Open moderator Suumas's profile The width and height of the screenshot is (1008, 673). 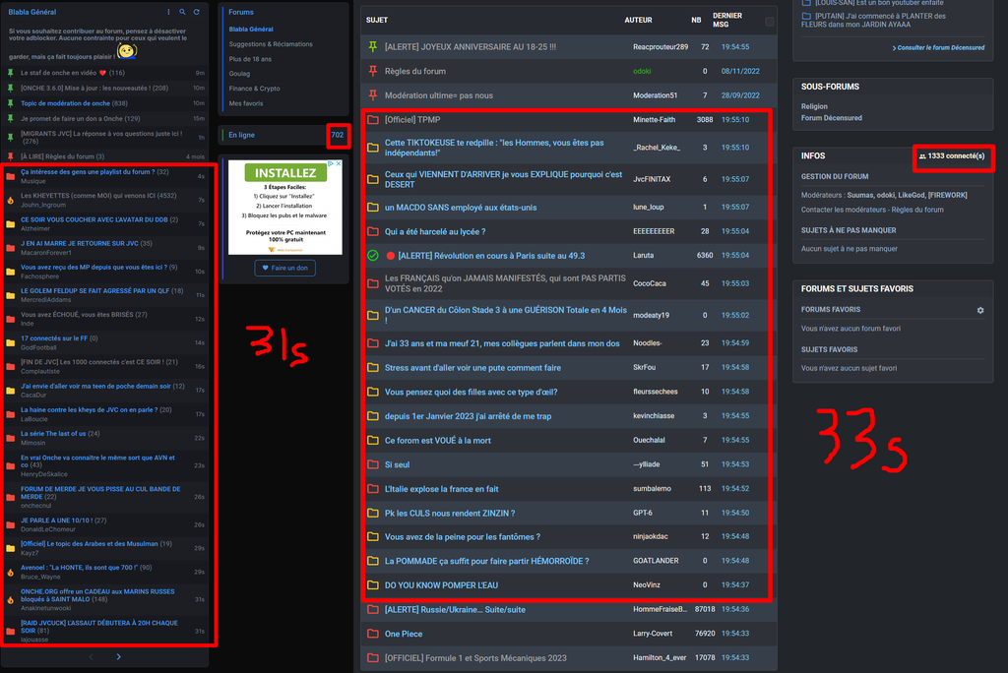[x=860, y=195]
